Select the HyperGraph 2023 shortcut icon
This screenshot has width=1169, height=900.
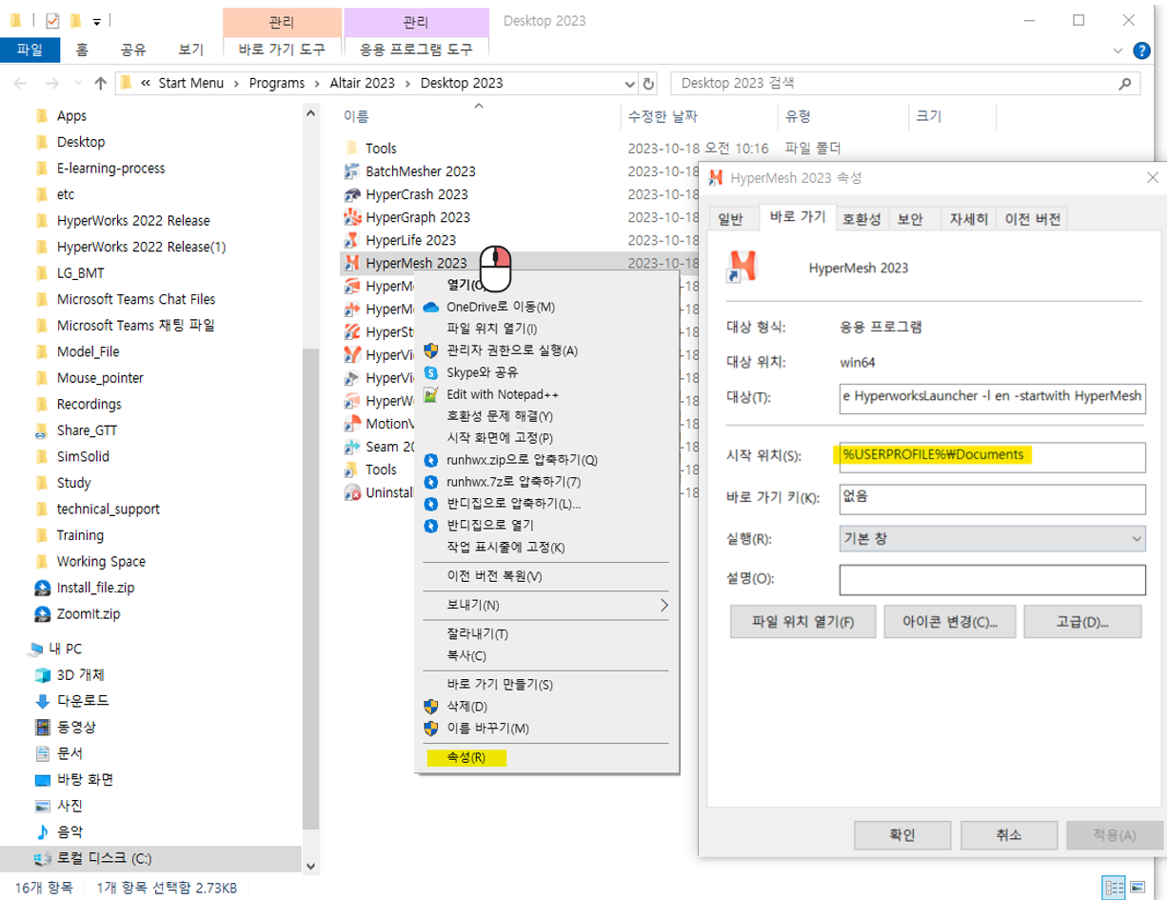coord(351,217)
